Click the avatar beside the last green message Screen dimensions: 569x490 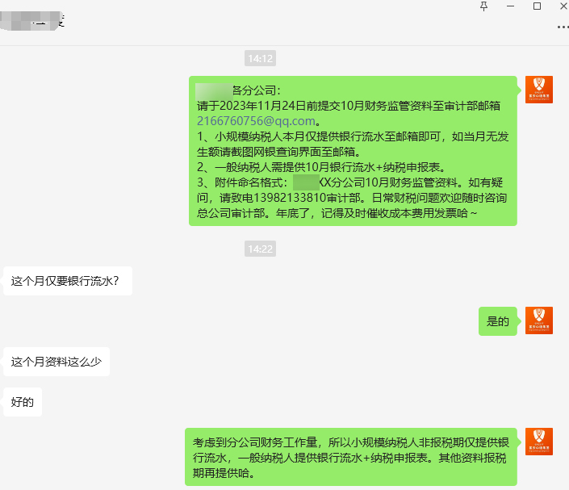click(x=539, y=442)
